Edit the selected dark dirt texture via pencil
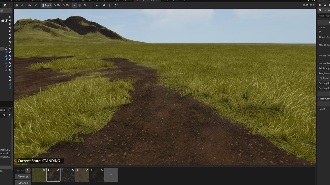The image size is (330, 185). 48,170
